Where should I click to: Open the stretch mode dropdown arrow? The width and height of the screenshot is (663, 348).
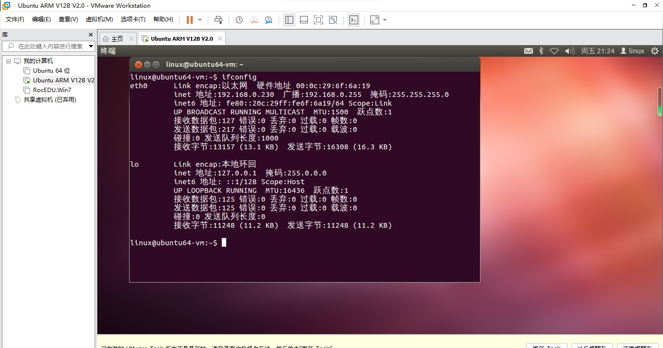(385, 20)
